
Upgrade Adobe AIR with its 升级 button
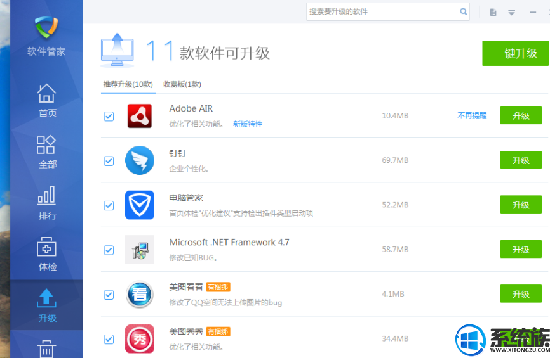click(521, 115)
